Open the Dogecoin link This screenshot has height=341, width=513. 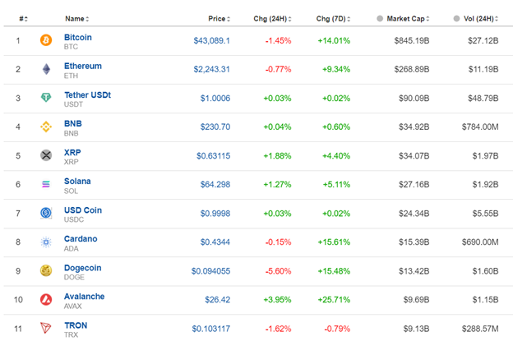(82, 268)
